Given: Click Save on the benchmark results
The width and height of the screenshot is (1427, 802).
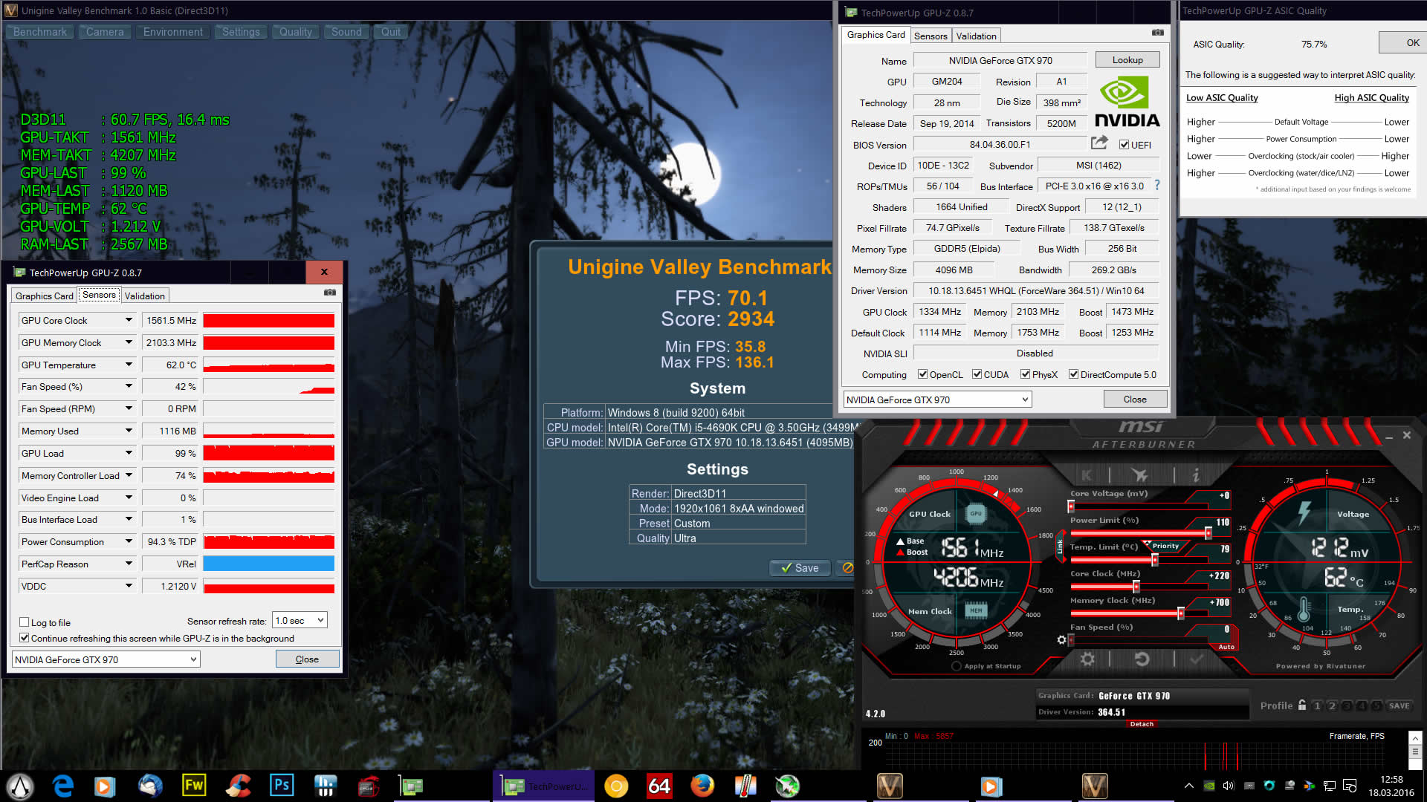Looking at the screenshot, I should pyautogui.click(x=800, y=568).
